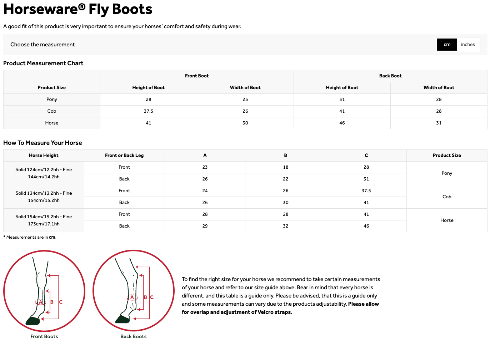Click 'Product Size' header in measuring table
Screen dimensions: 490x351
447,156
